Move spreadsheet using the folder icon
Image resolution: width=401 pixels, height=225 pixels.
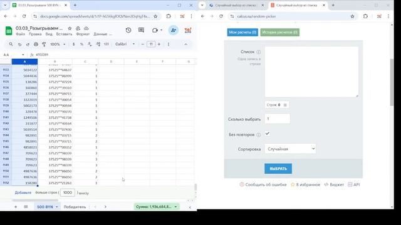click(78, 28)
